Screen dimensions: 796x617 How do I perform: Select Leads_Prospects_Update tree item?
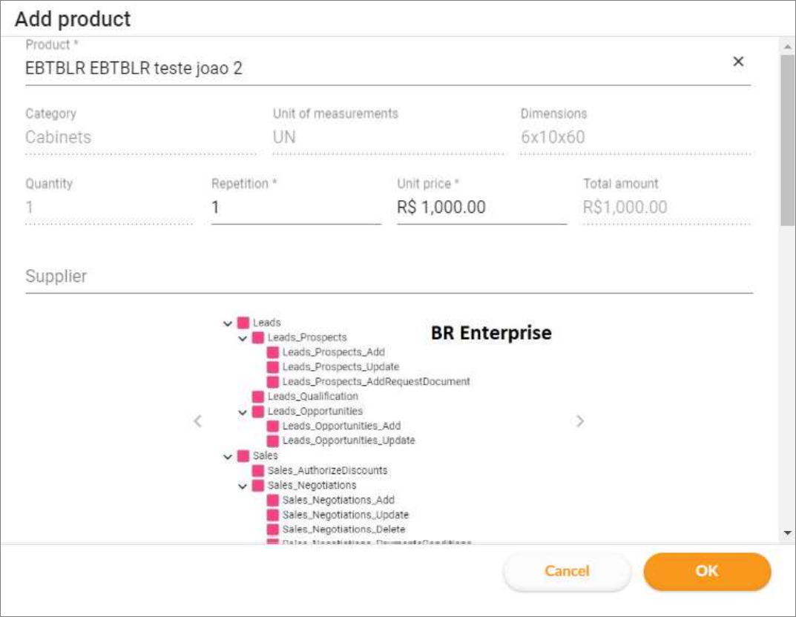[341, 367]
